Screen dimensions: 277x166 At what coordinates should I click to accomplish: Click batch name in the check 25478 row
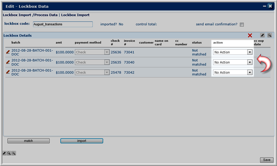pyautogui.click(x=32, y=72)
